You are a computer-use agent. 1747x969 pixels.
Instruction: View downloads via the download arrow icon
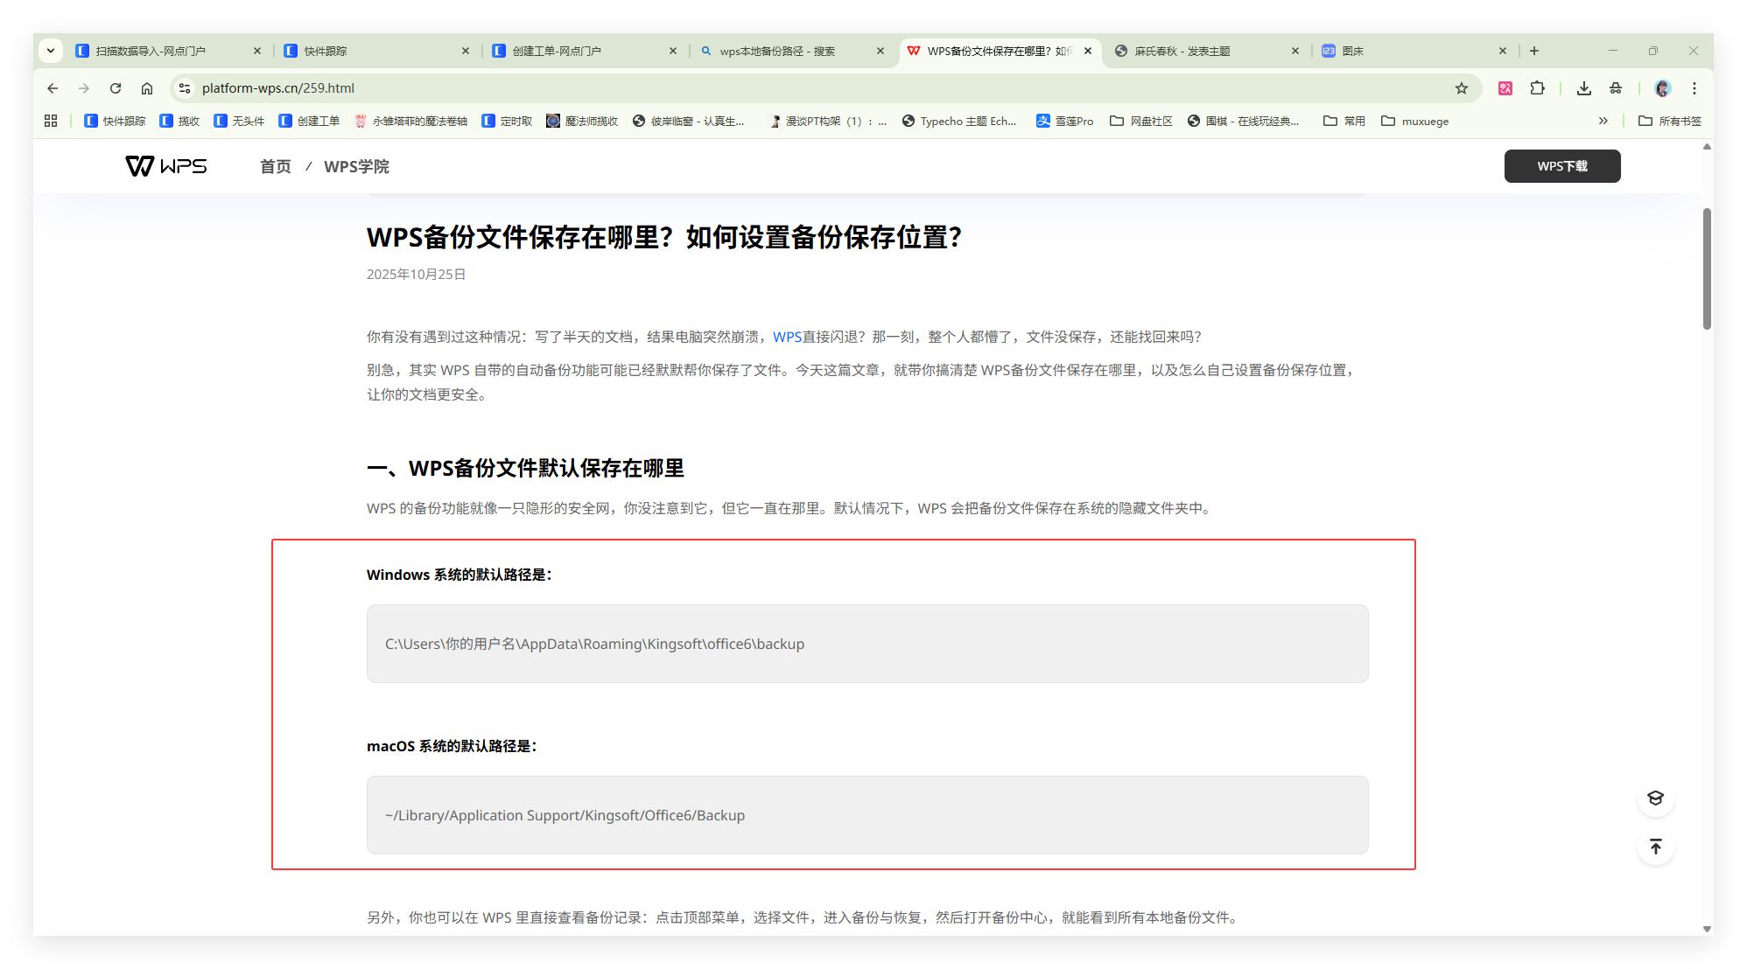(1584, 87)
